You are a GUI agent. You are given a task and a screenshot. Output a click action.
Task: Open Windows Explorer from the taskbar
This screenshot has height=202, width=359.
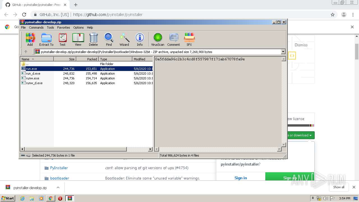(x=32, y=198)
